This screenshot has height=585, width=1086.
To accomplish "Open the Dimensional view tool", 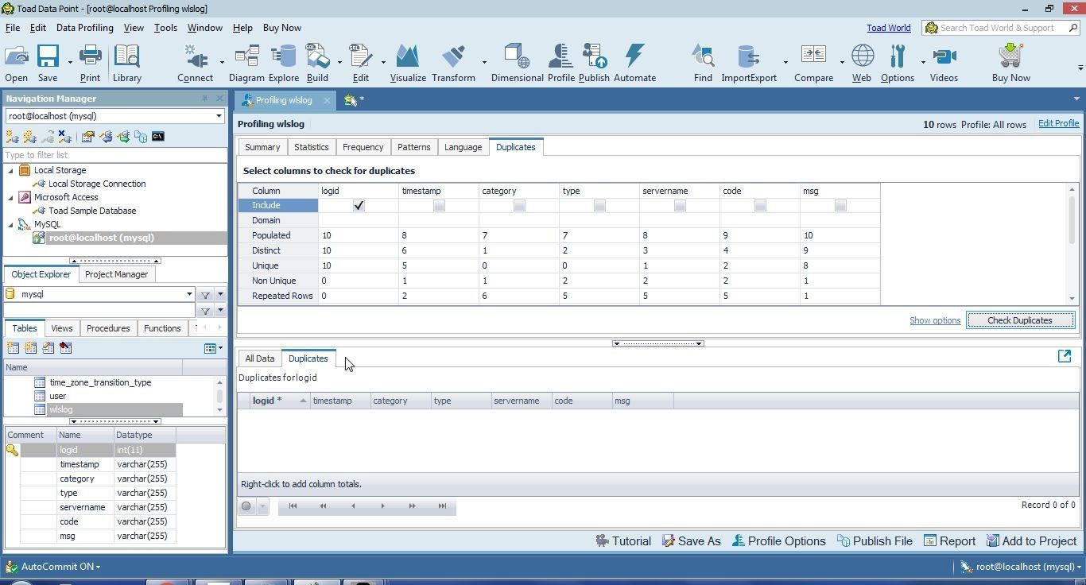I will [517, 63].
